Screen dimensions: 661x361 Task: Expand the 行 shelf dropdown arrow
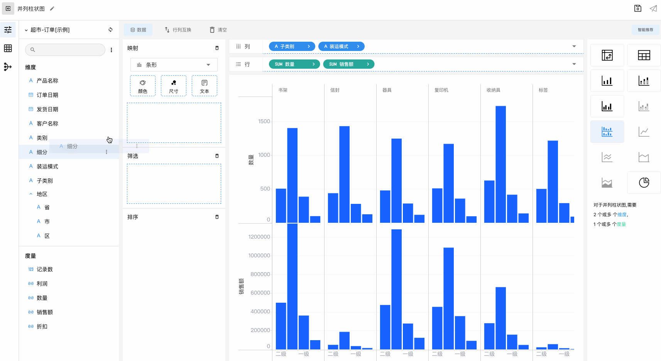tap(574, 64)
